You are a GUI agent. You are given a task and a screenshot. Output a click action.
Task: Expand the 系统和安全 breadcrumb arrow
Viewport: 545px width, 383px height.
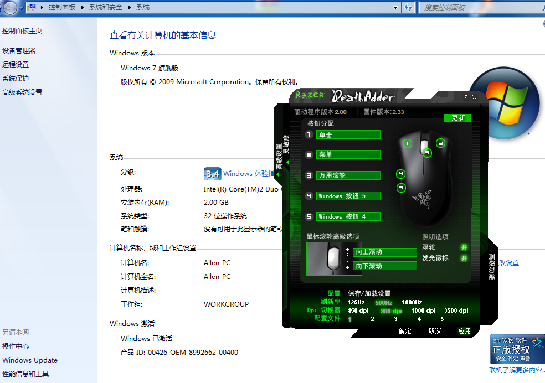tap(129, 7)
